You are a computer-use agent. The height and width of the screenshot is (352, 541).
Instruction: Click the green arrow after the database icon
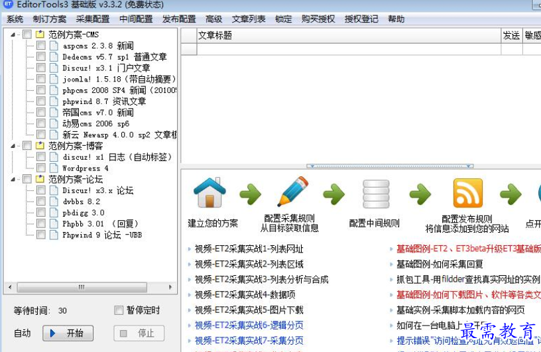click(x=420, y=194)
